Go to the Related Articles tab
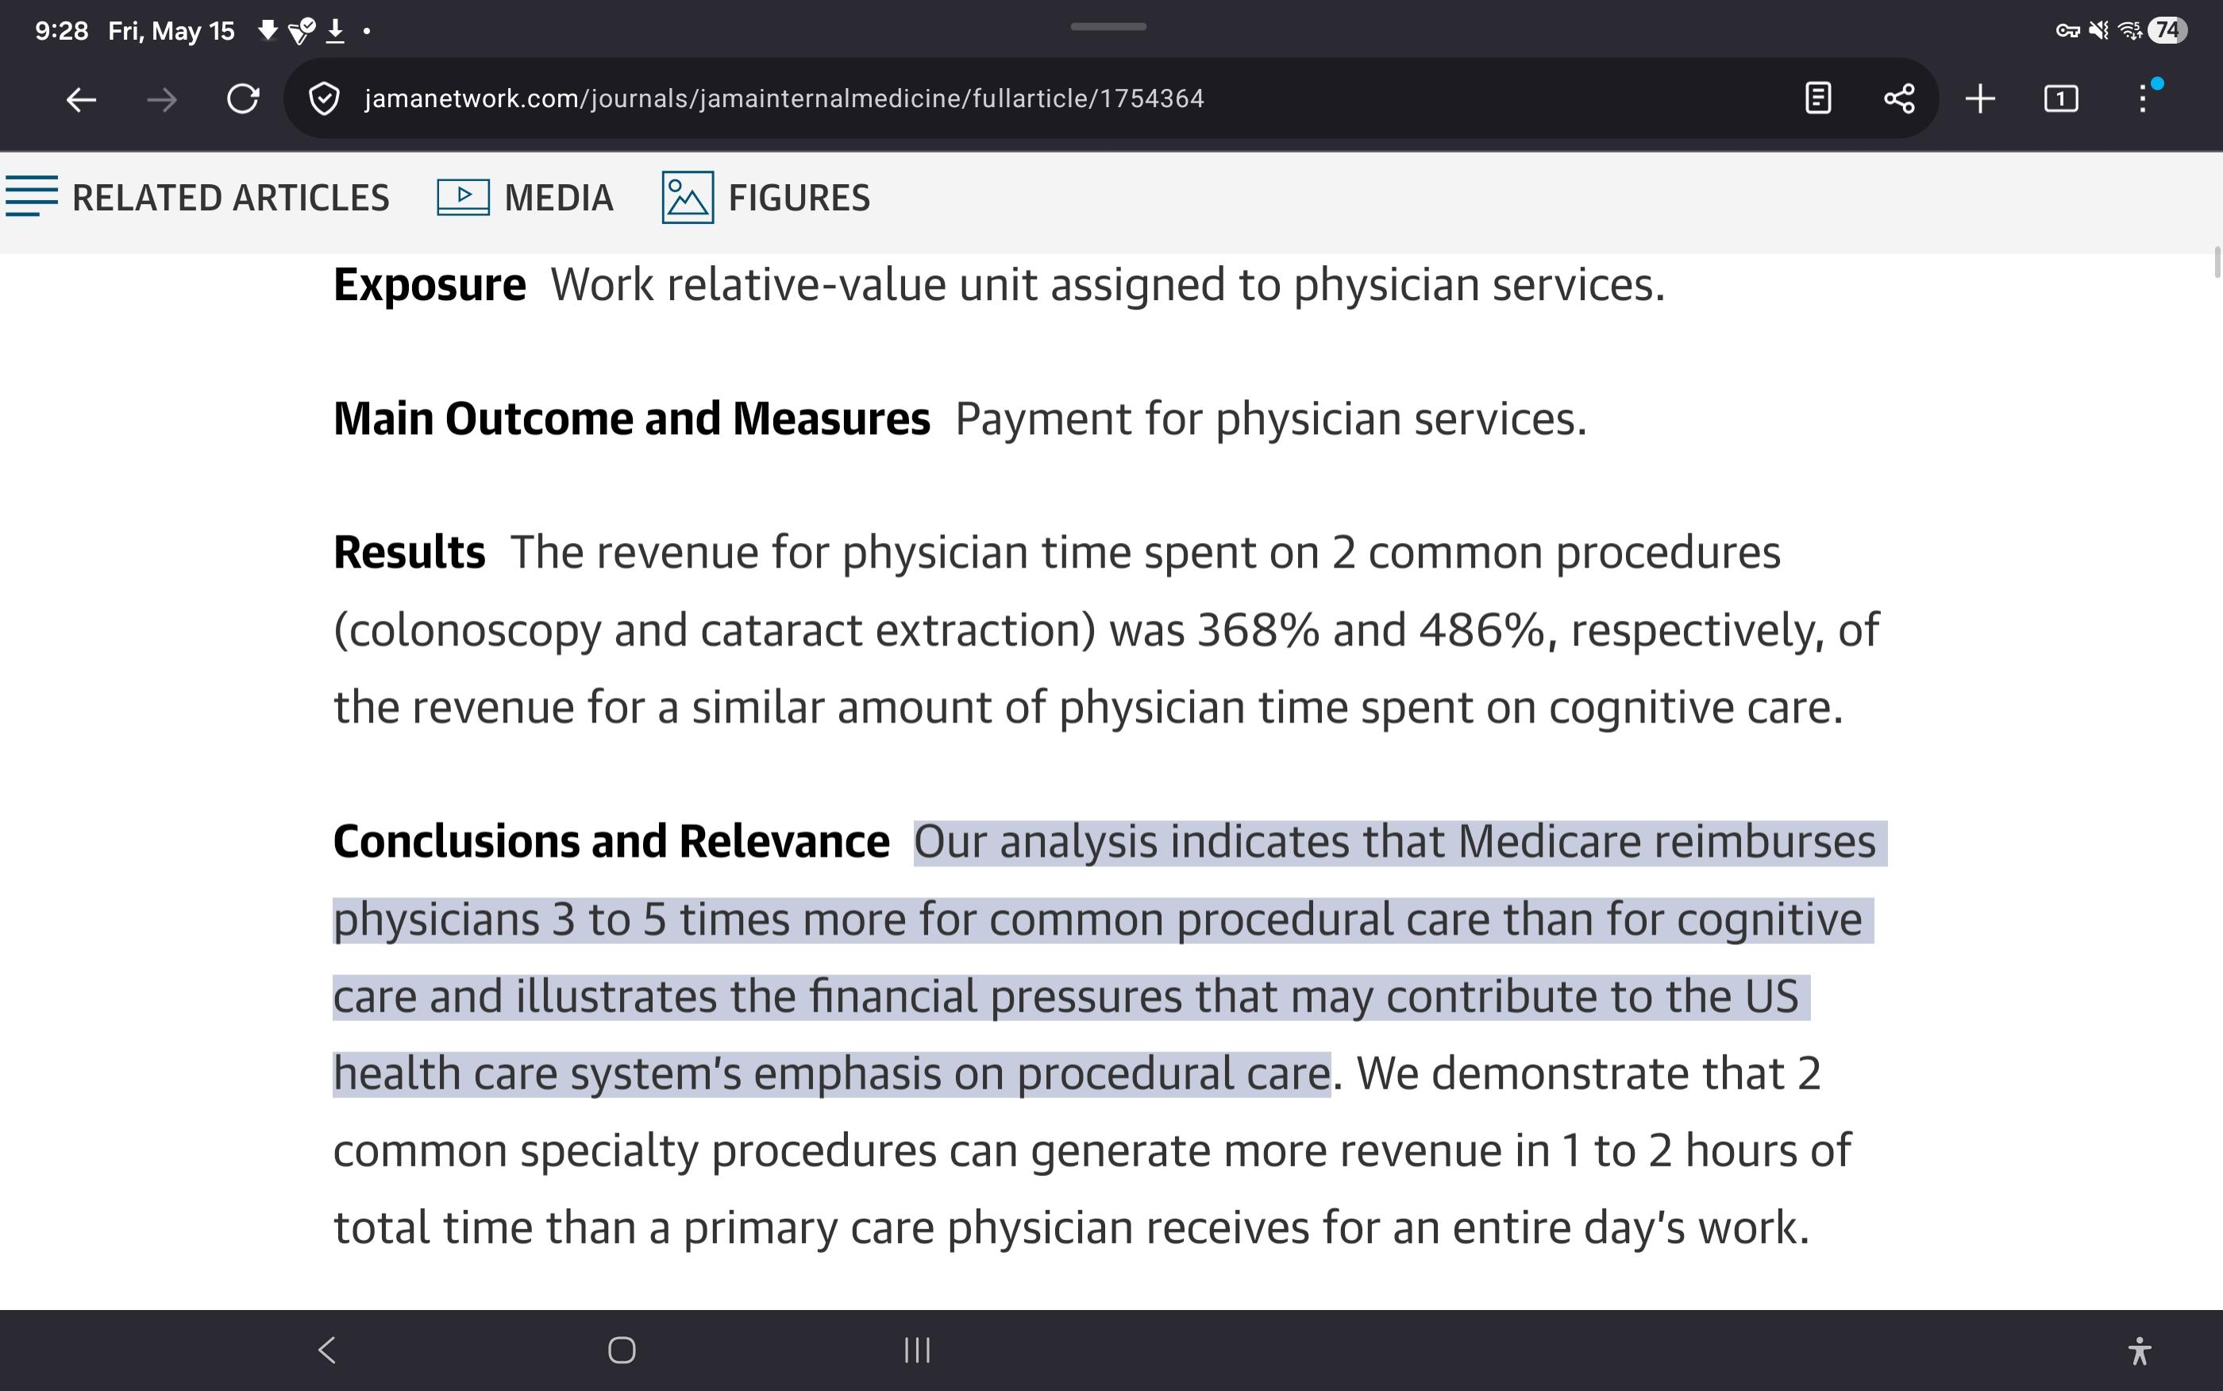Image resolution: width=2223 pixels, height=1391 pixels. click(x=230, y=198)
